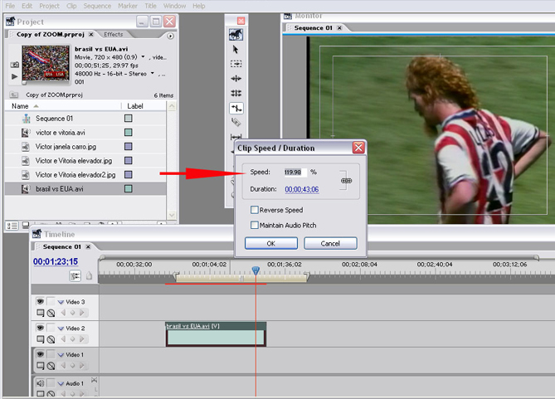Open the Sequence menu
Image resolution: width=555 pixels, height=399 pixels.
click(x=97, y=6)
